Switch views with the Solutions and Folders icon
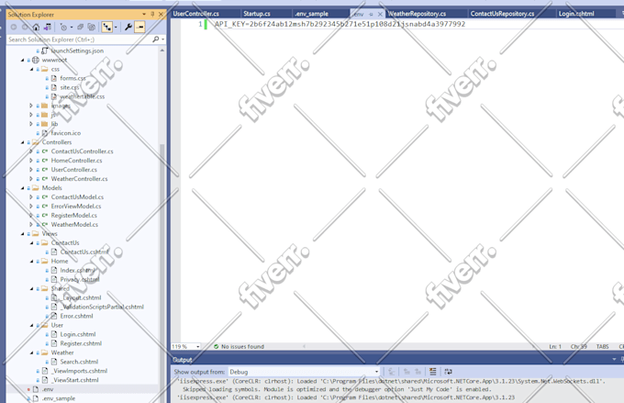624x403 pixels. click(x=48, y=27)
